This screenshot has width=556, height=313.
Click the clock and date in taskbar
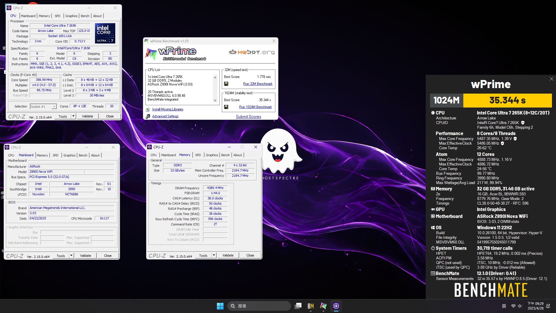pos(535,306)
